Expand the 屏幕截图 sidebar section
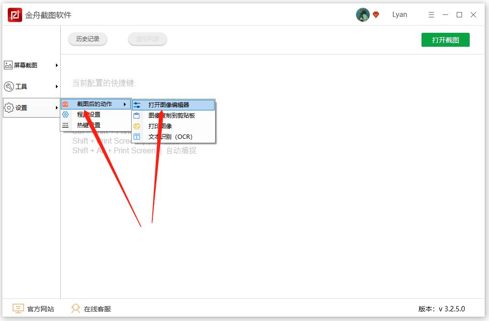The image size is (489, 321). pyautogui.click(x=56, y=65)
